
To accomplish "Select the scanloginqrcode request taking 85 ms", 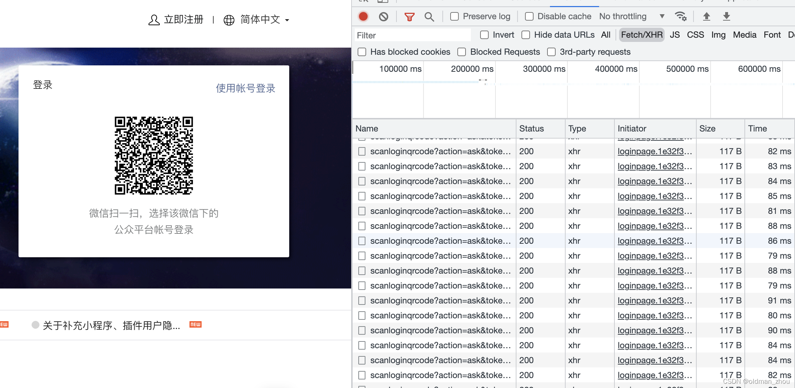I will click(x=441, y=196).
